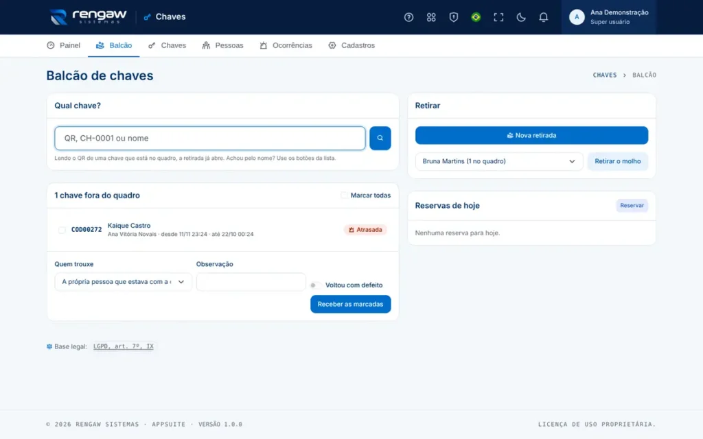The image size is (703, 439).
Task: Change language via Brazil flag icon
Action: pyautogui.click(x=476, y=17)
